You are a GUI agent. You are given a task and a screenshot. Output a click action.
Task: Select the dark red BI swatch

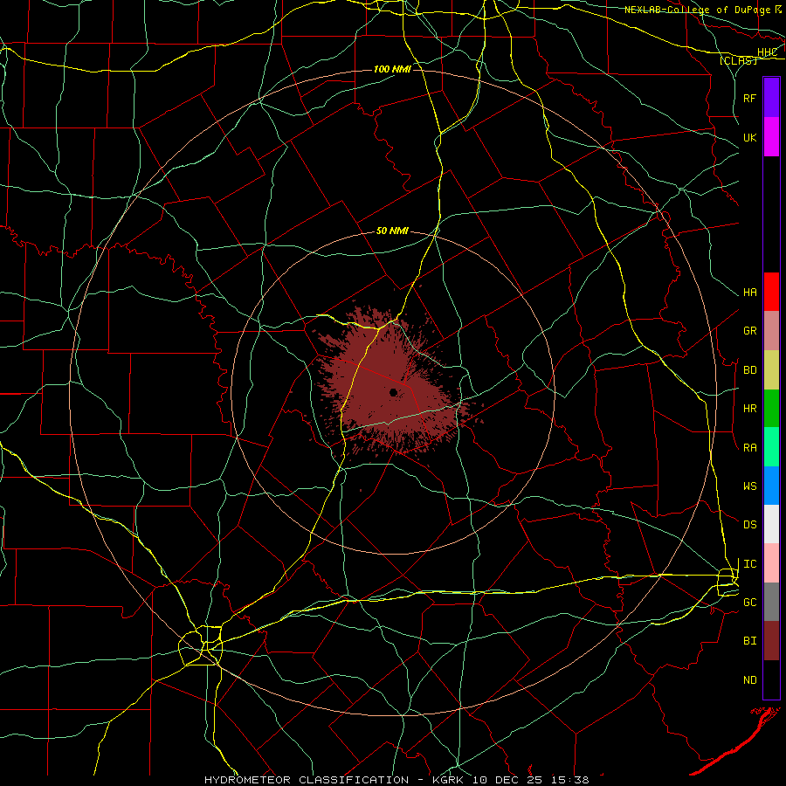[771, 641]
